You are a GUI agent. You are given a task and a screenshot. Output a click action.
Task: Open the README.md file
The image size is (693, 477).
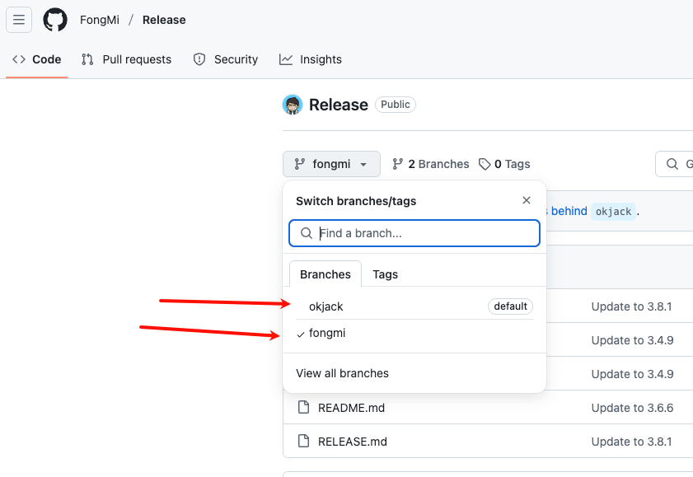[x=351, y=408]
